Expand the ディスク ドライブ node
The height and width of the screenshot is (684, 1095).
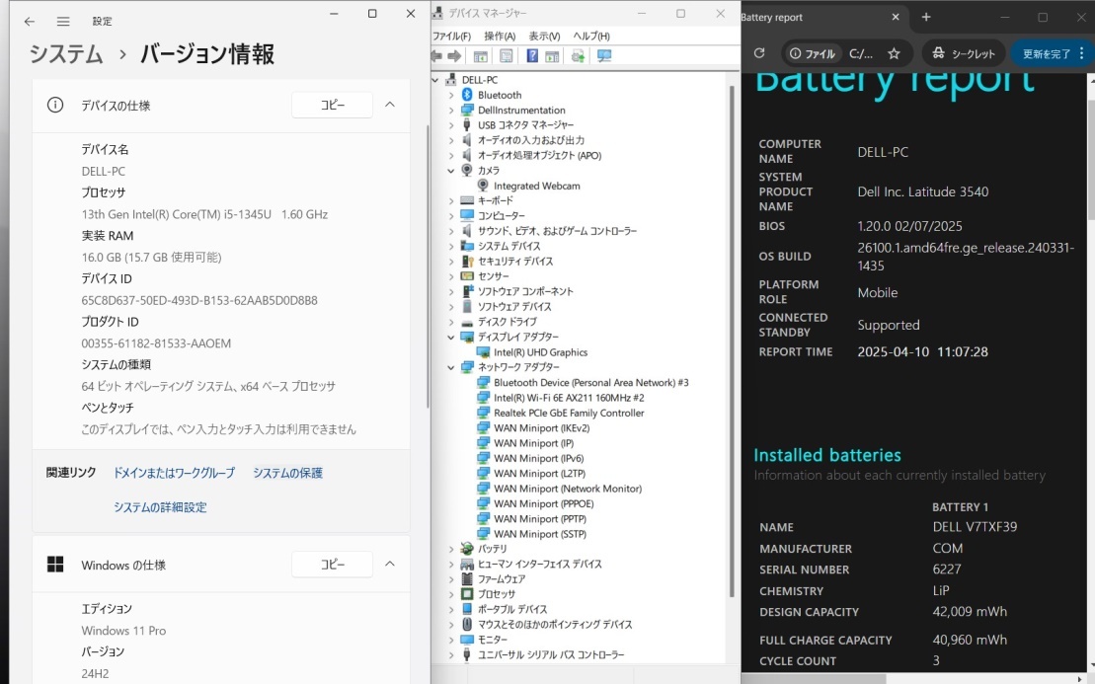tap(451, 322)
